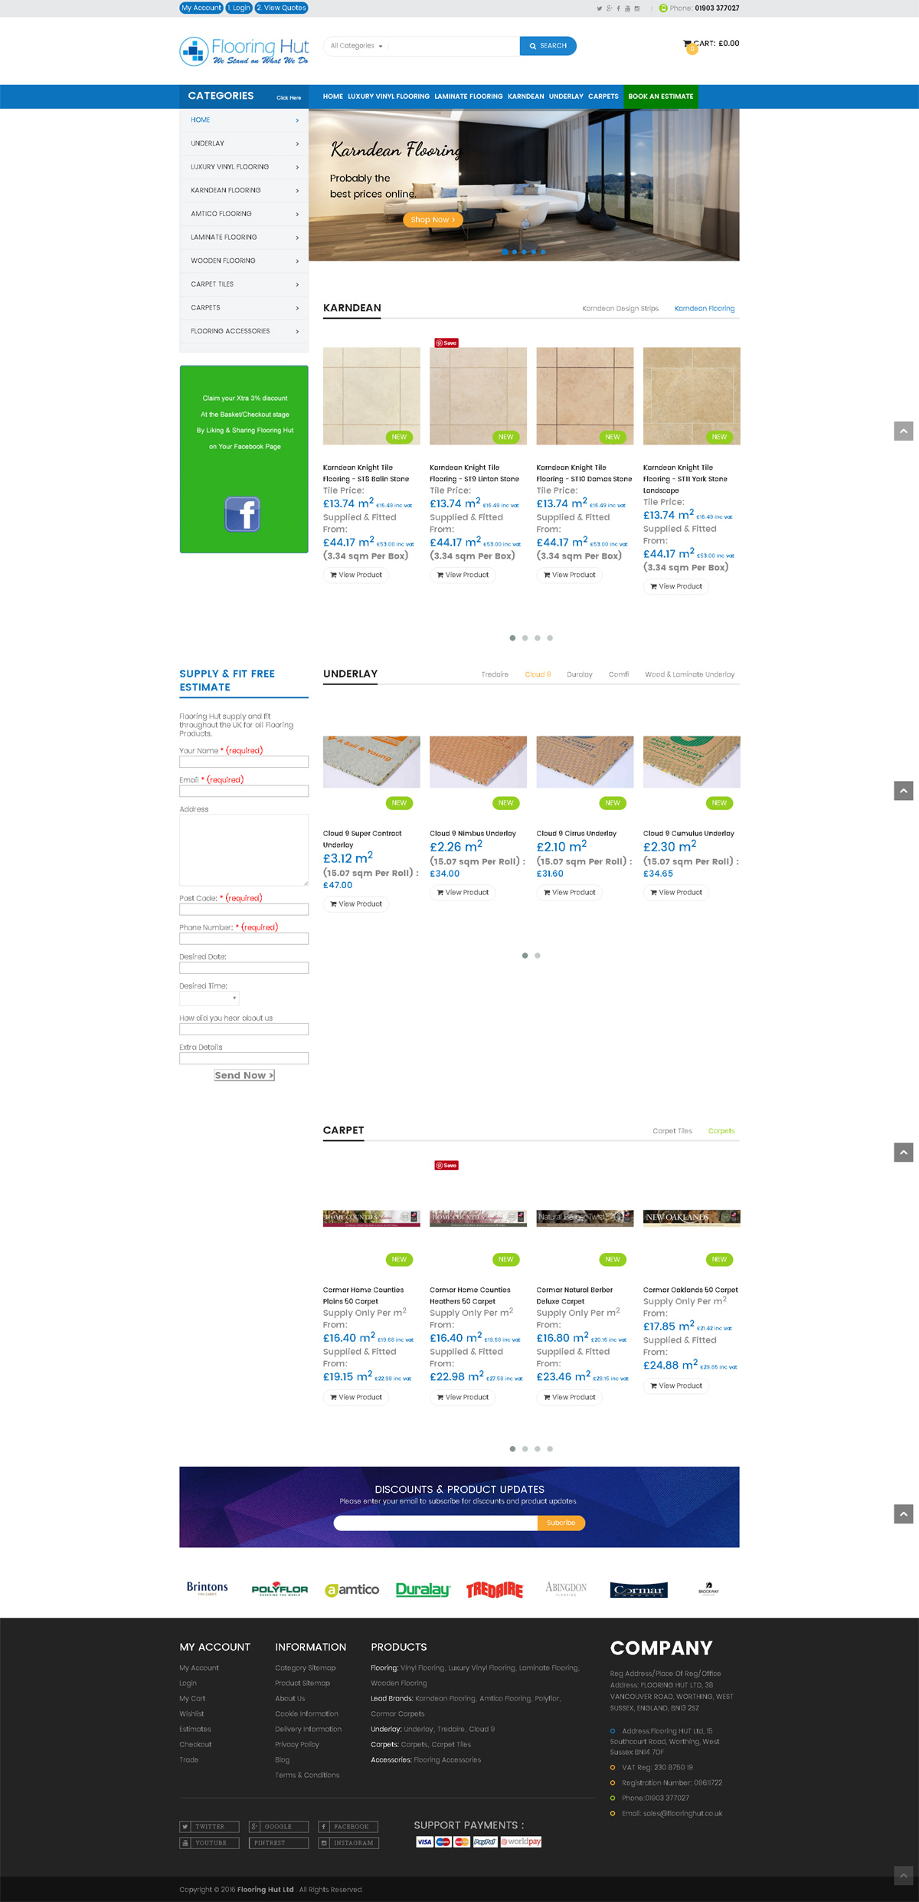Click Shop Now on the Karndean banner
The image size is (919, 1902).
click(x=433, y=220)
